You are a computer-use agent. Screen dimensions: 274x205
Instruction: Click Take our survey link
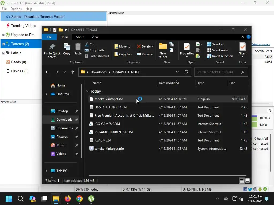click(261, 44)
